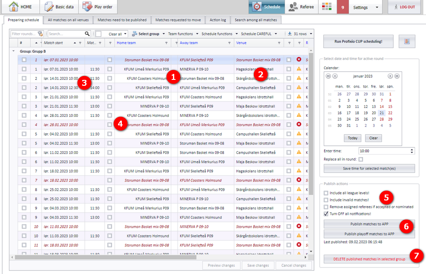Screen dimensions: 426x274
Task: Go to previous year in calendar
Action: [328, 76]
